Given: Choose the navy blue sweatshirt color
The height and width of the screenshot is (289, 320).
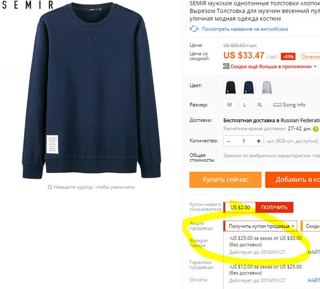Looking at the screenshot, I should click(x=248, y=87).
